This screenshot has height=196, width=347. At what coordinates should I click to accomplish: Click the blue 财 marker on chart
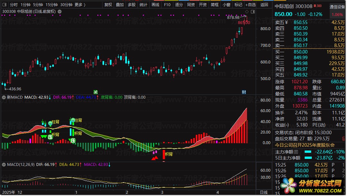(244, 92)
